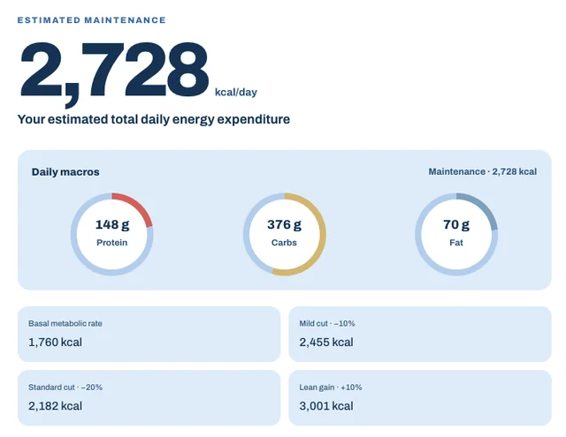Click the Protein macro ring chart
Image resolution: width=566 pixels, height=437 pixels.
(x=112, y=234)
